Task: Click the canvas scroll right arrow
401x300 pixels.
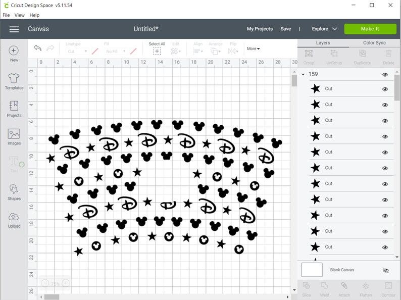Action: (x=287, y=297)
